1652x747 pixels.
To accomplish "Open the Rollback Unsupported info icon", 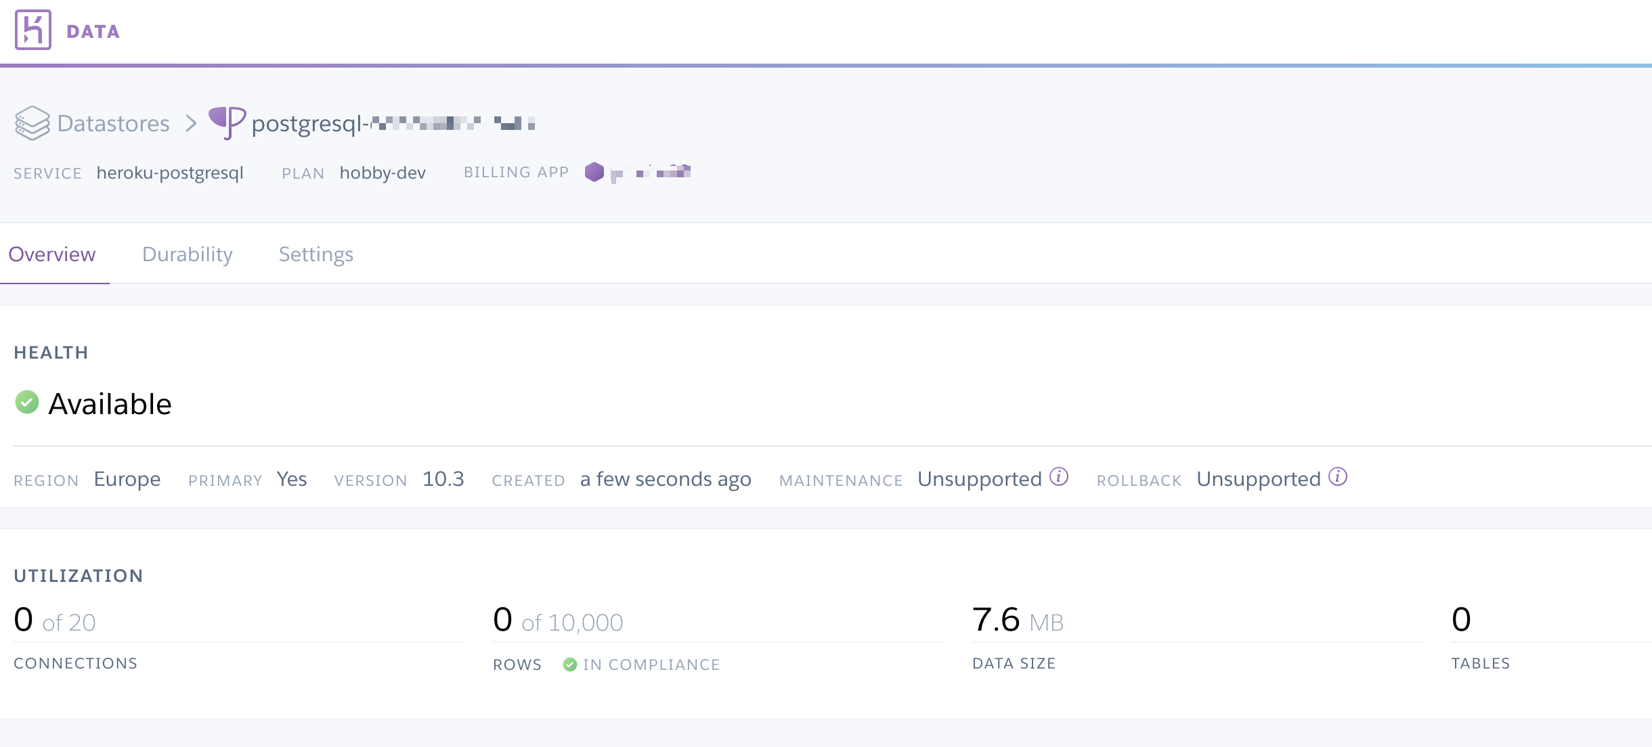I will click(x=1338, y=477).
